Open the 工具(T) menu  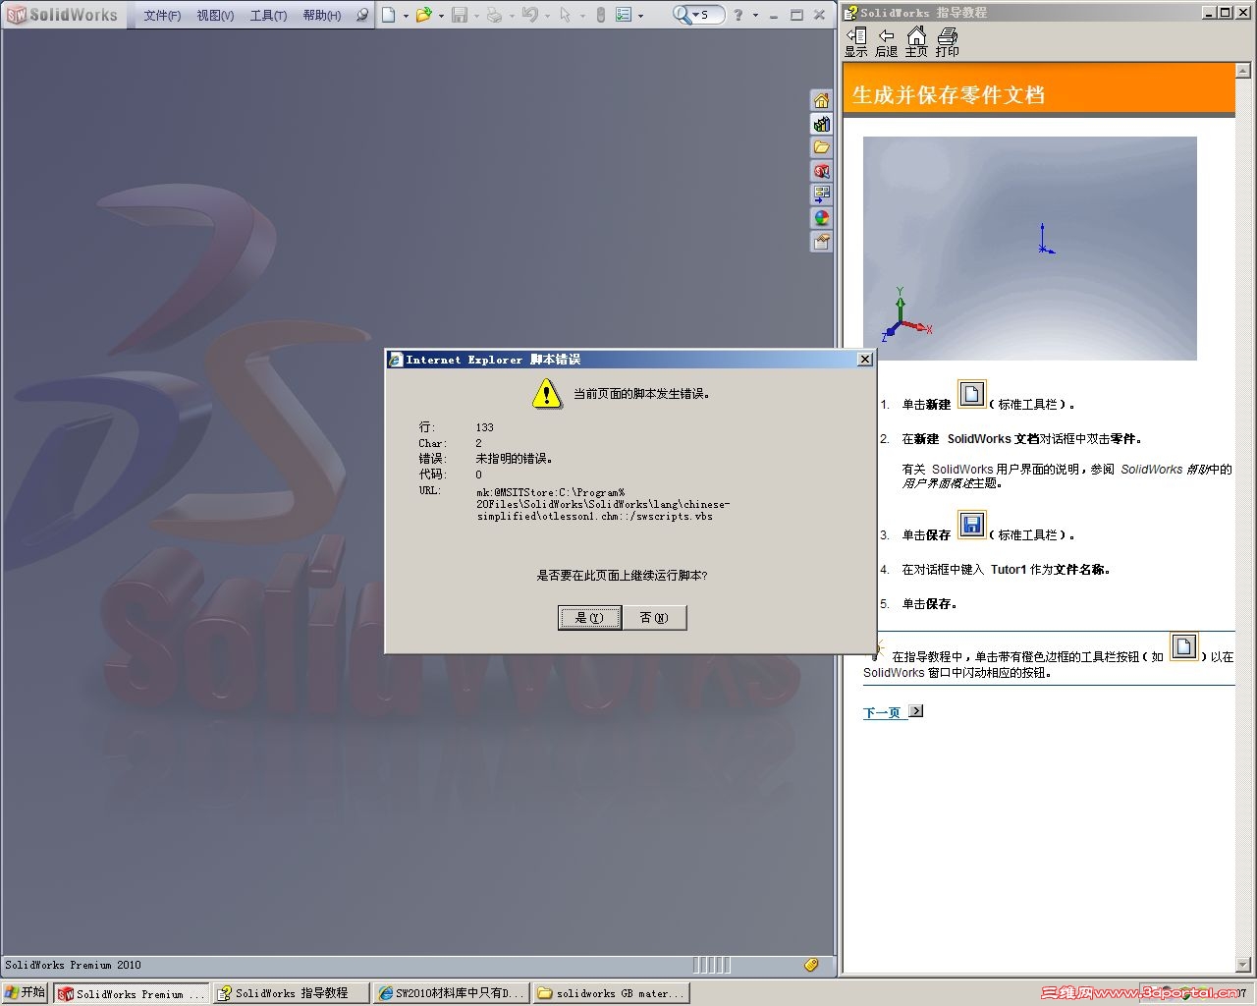(268, 16)
